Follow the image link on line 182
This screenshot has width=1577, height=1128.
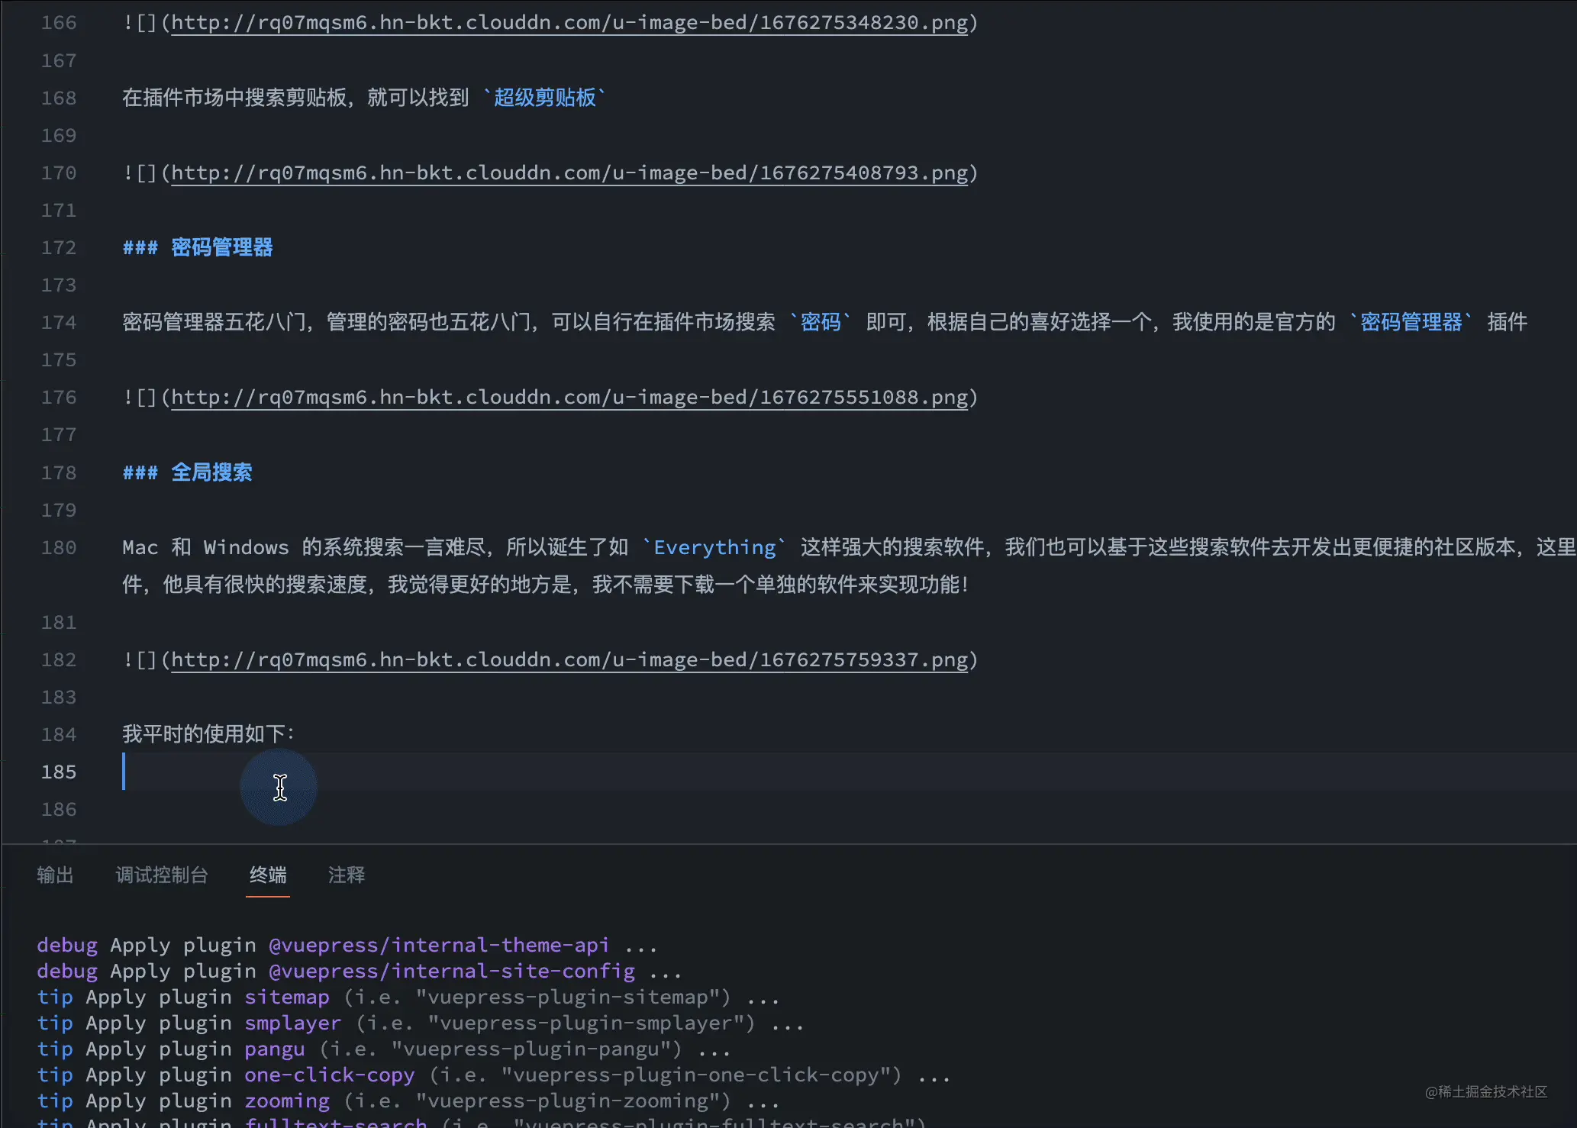pyautogui.click(x=569, y=660)
